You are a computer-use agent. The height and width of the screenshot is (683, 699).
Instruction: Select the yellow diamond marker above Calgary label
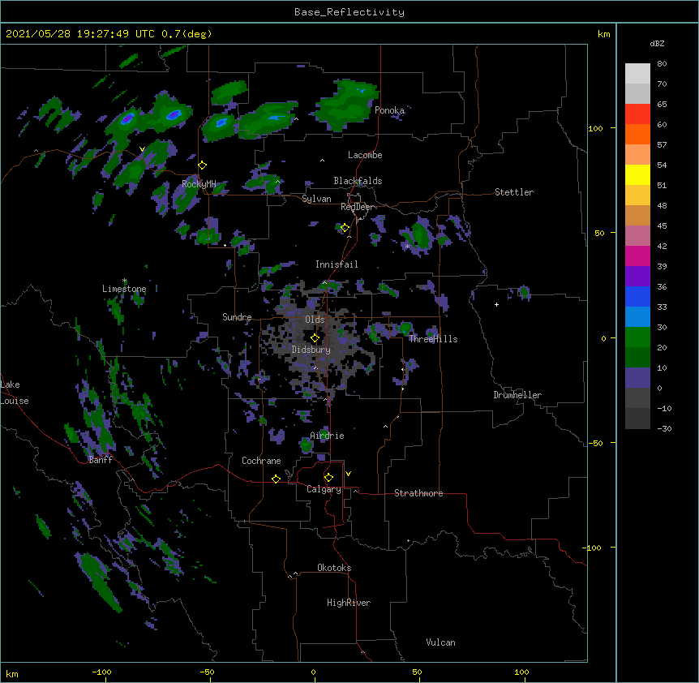tap(328, 478)
